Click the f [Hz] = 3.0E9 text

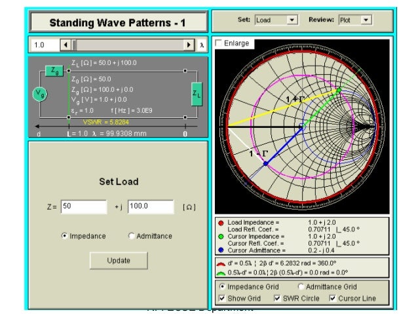[x=132, y=110]
